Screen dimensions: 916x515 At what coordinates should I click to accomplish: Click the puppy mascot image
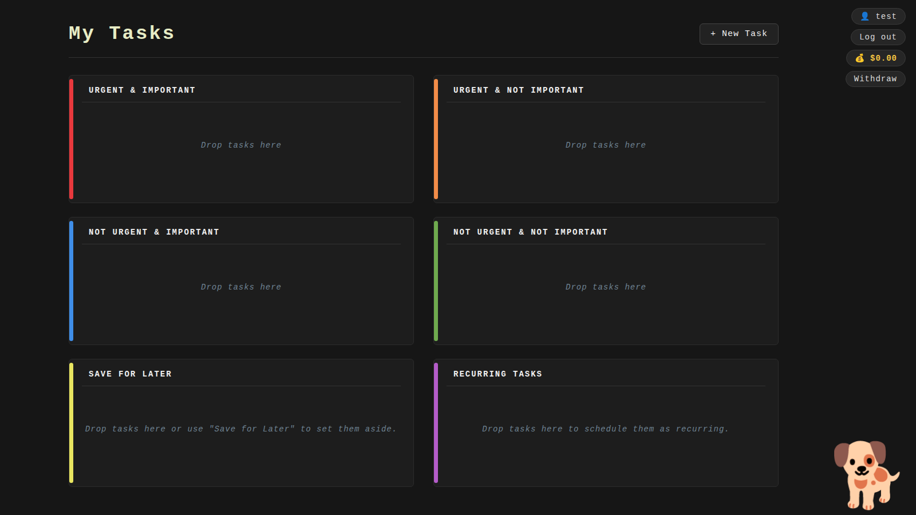coord(866,474)
